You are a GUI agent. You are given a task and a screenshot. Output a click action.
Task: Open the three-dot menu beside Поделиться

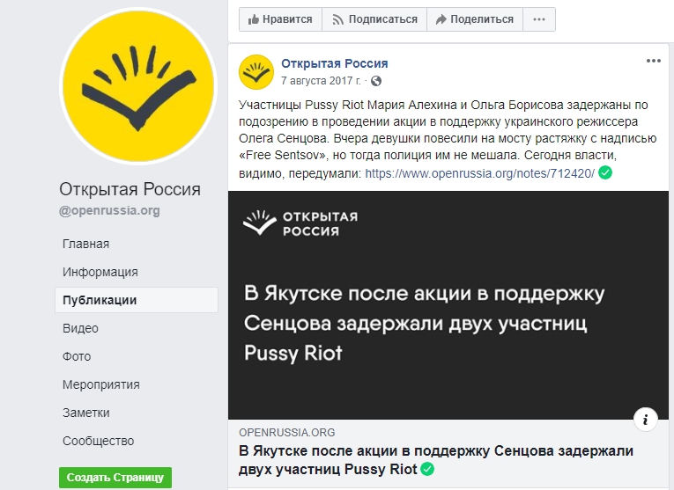pyautogui.click(x=539, y=19)
